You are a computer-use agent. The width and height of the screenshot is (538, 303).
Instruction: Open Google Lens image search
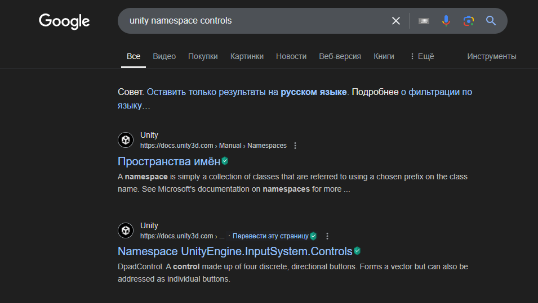(x=468, y=21)
